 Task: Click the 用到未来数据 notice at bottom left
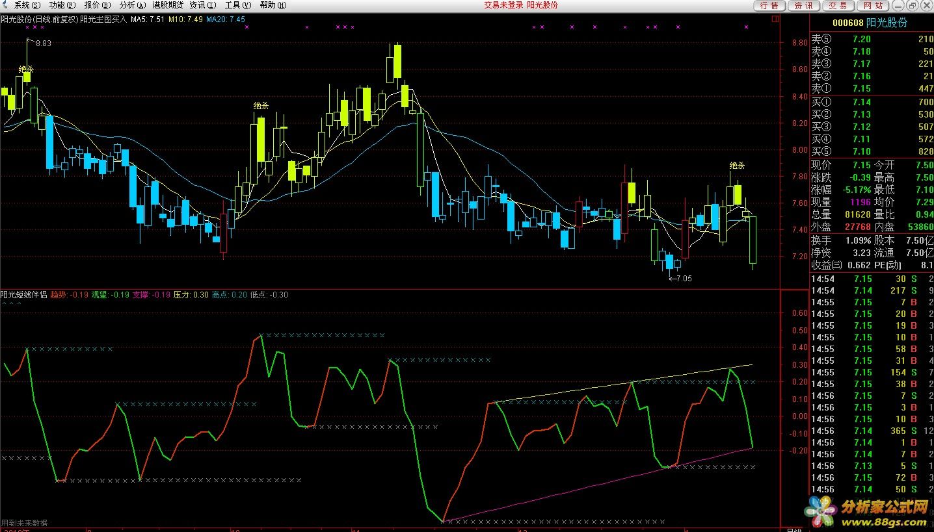[x=24, y=523]
